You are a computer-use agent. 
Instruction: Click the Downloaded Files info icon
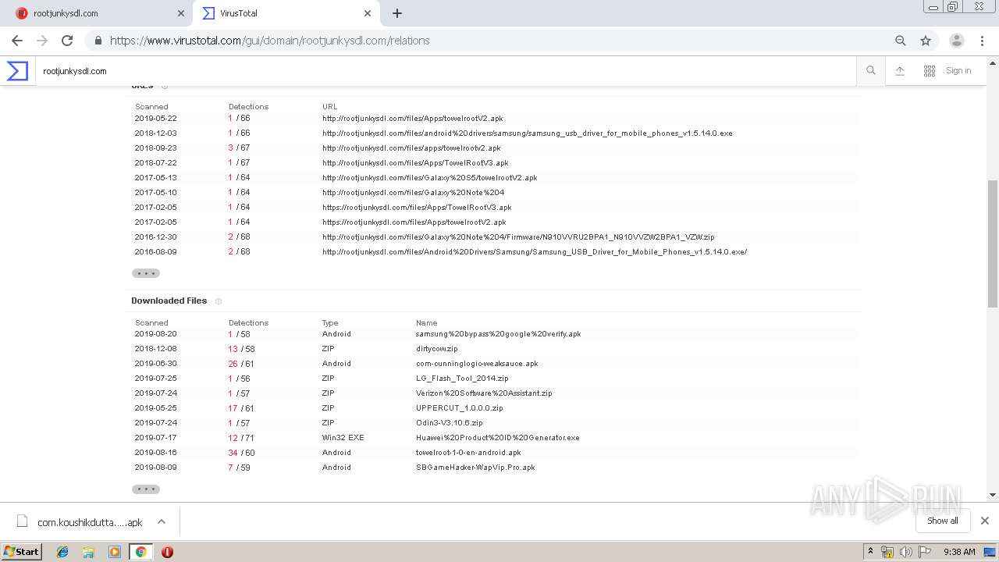(x=219, y=301)
